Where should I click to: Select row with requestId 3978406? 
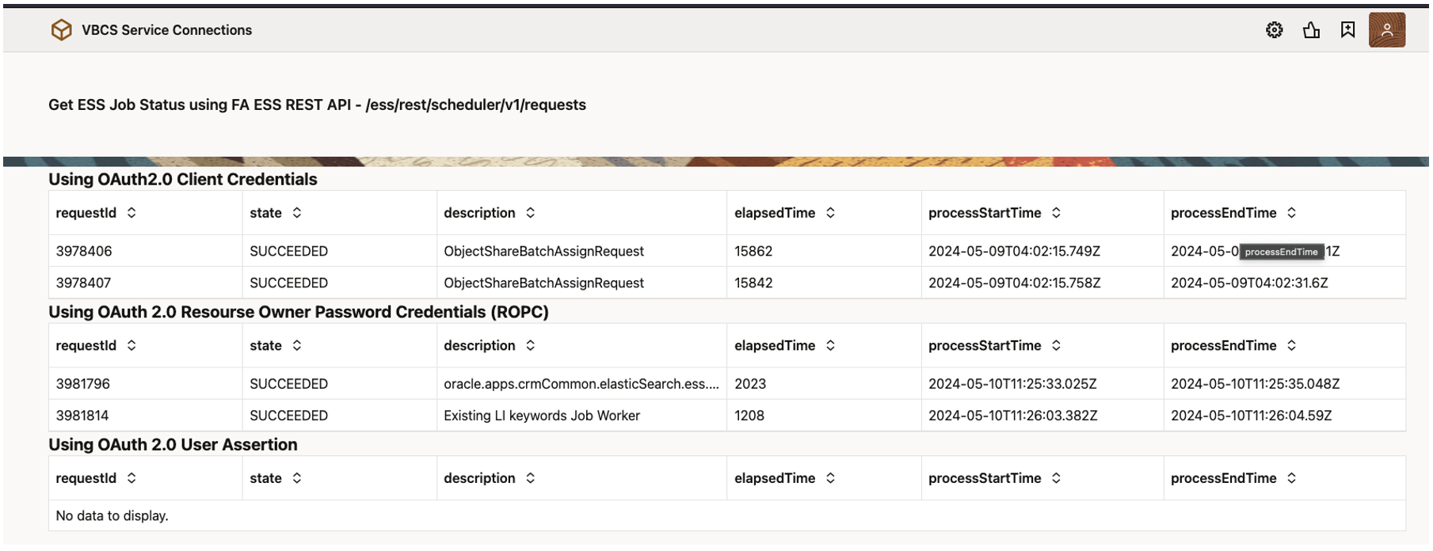(84, 252)
